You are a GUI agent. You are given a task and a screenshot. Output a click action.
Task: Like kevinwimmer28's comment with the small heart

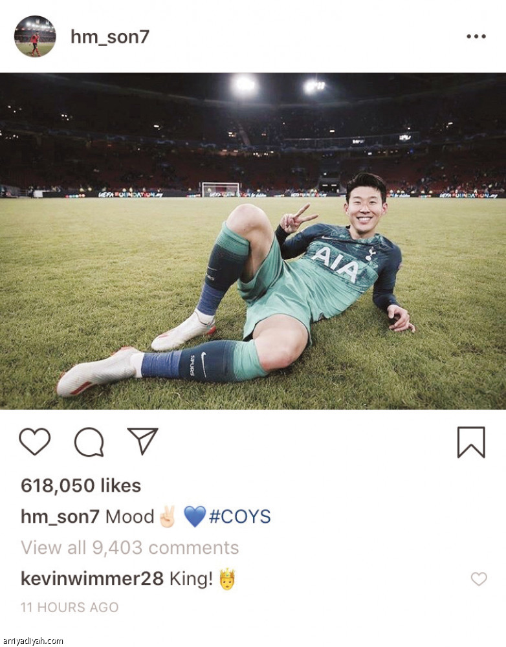click(479, 579)
